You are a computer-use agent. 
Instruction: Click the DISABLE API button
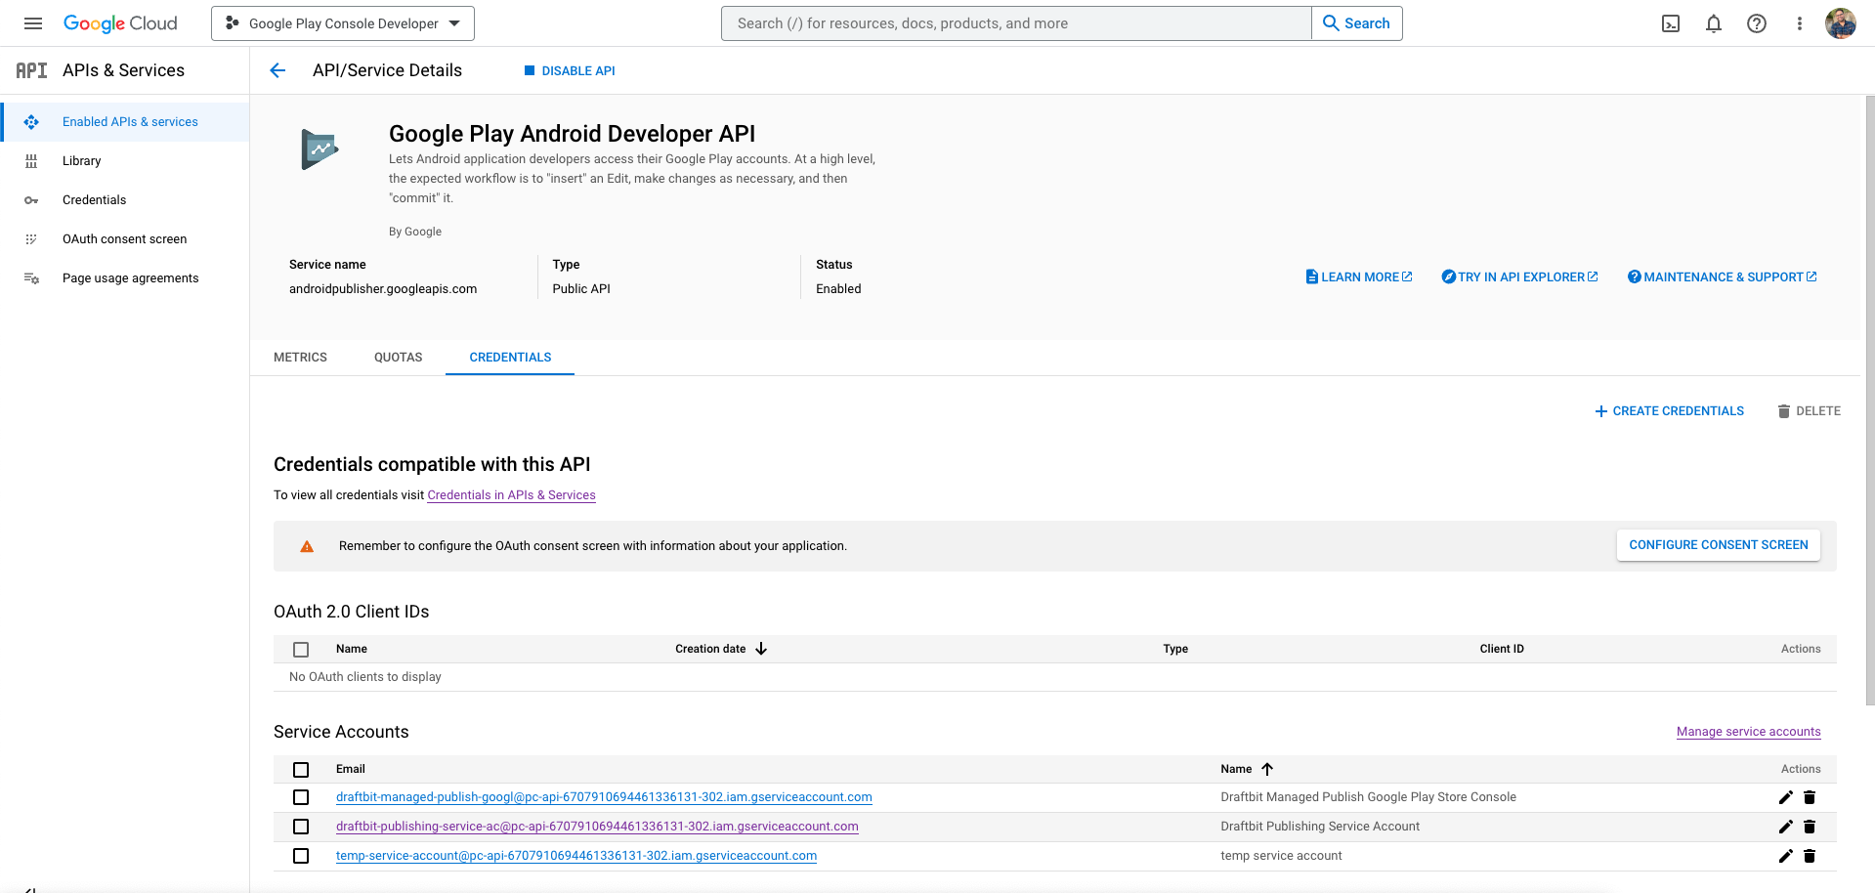coord(570,70)
